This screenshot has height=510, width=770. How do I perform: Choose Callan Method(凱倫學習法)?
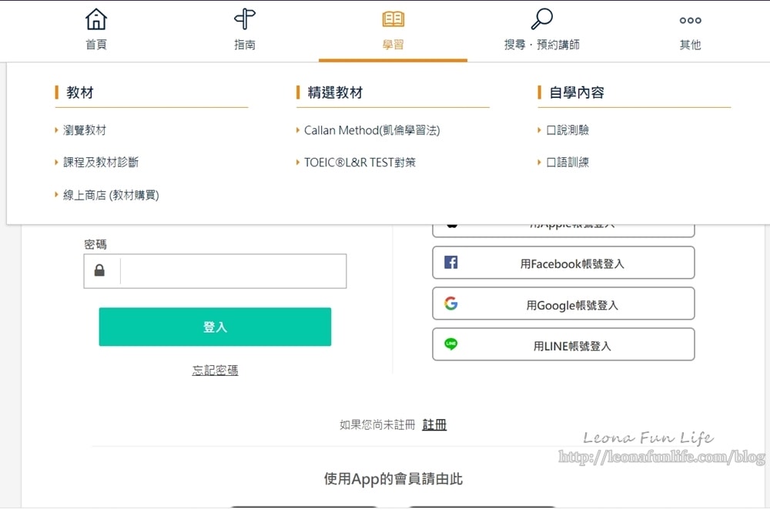372,130
